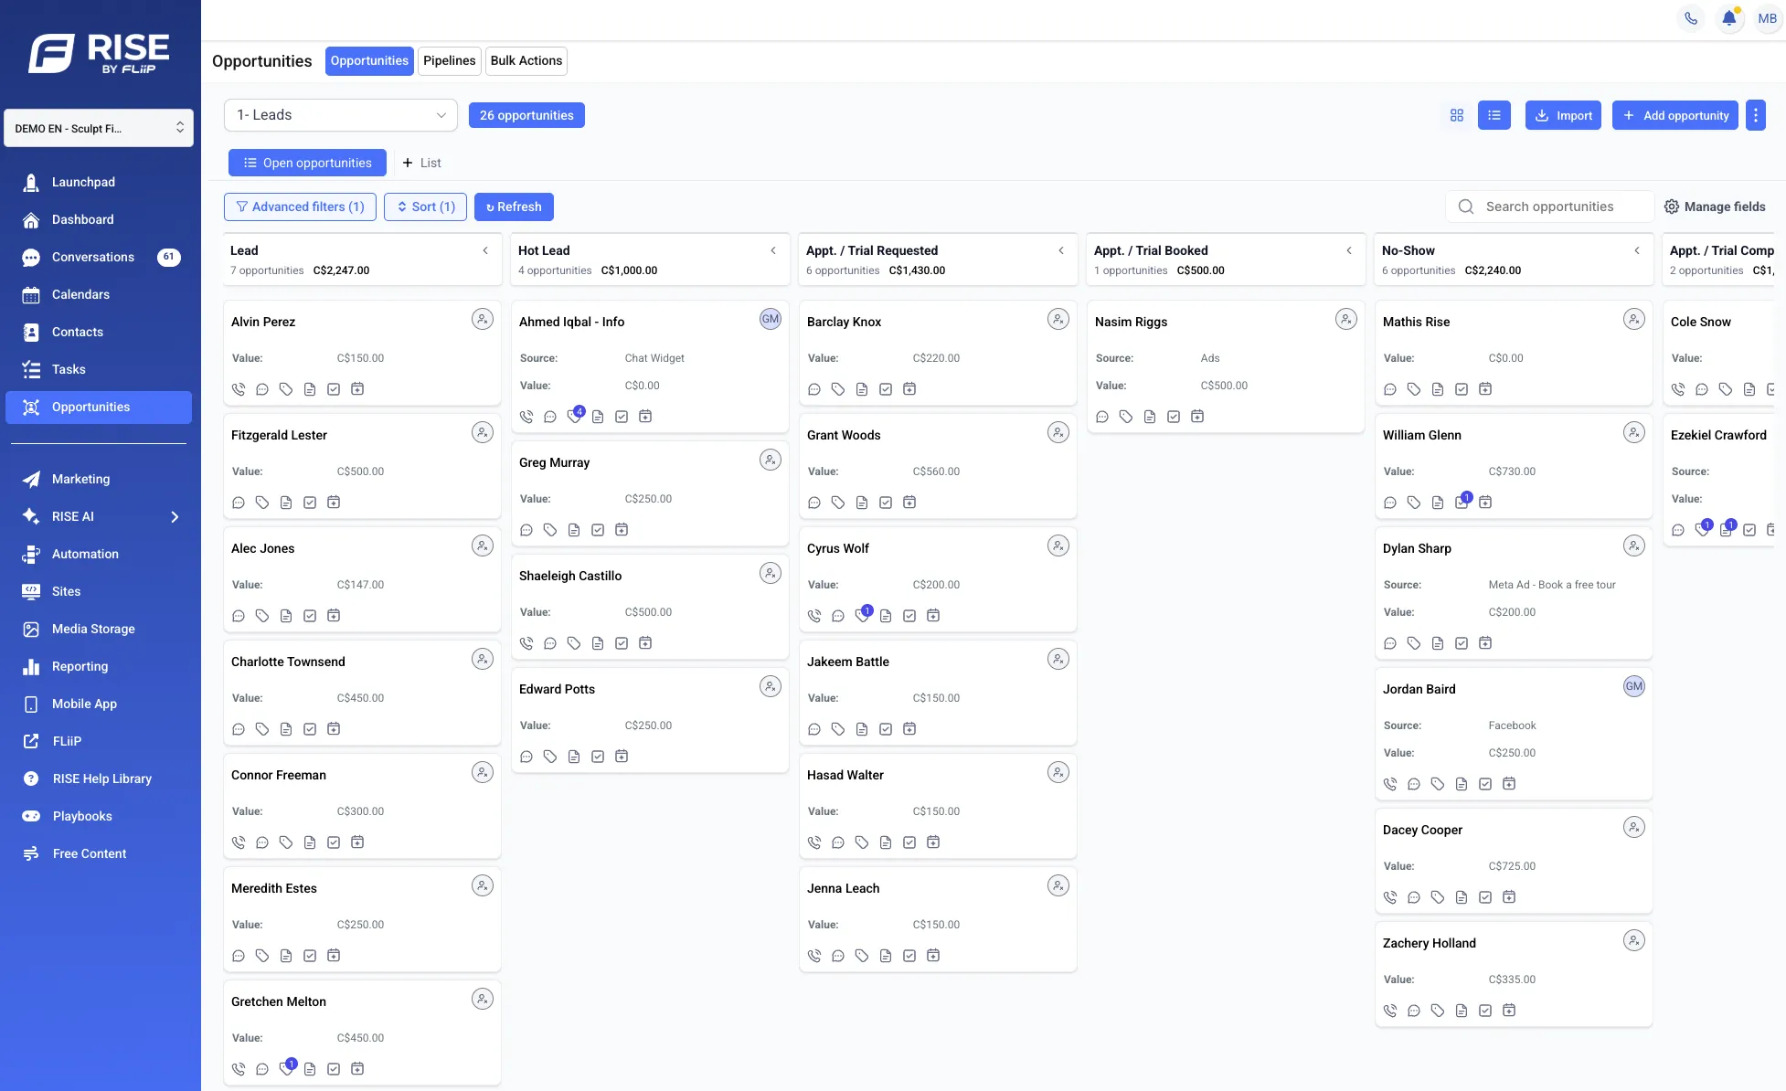Open conversation icon on Alvin Perez card
This screenshot has width=1786, height=1091.
point(262,389)
